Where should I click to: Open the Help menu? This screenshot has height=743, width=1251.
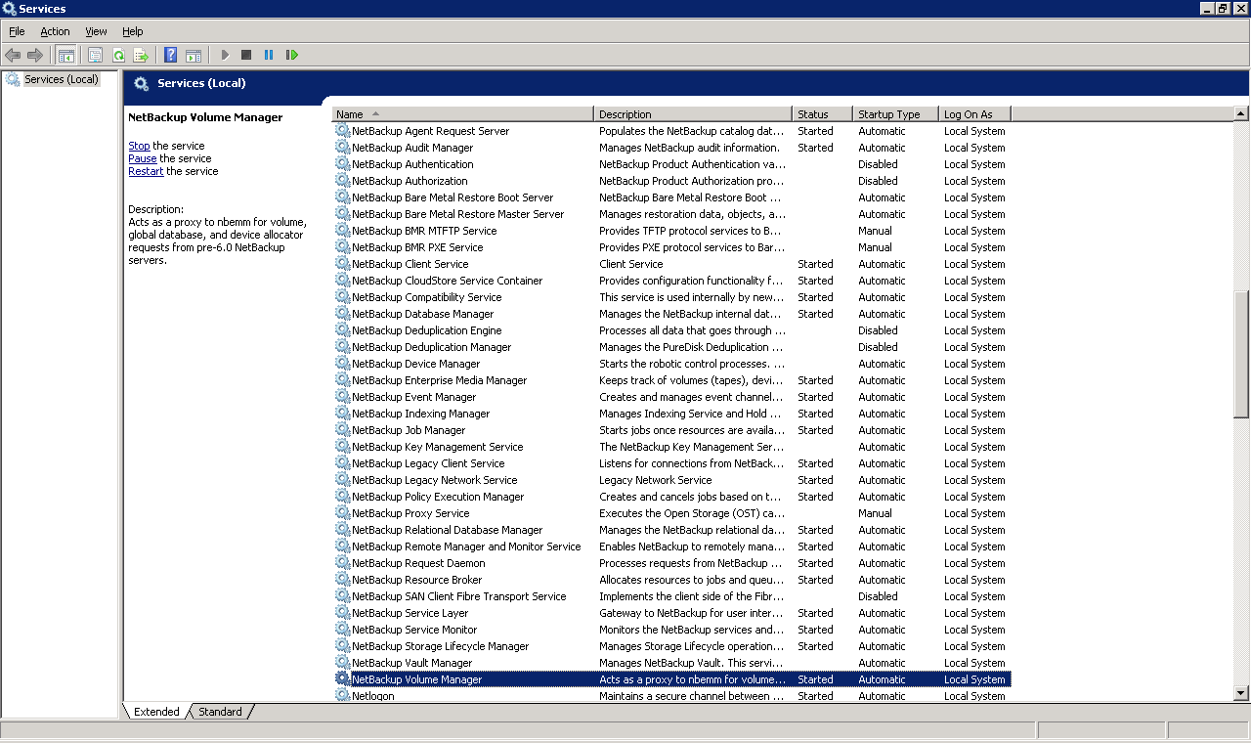click(x=133, y=31)
